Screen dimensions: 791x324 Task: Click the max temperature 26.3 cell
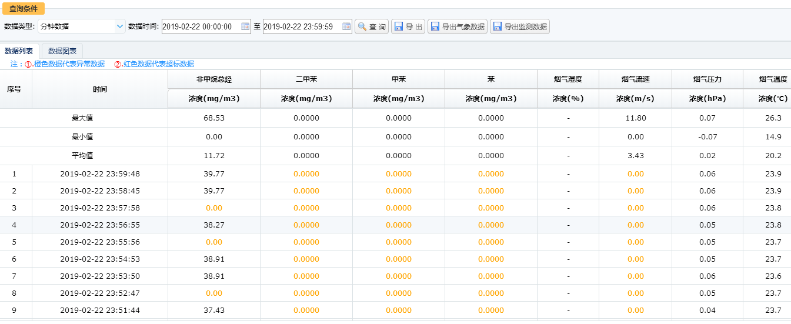click(767, 118)
